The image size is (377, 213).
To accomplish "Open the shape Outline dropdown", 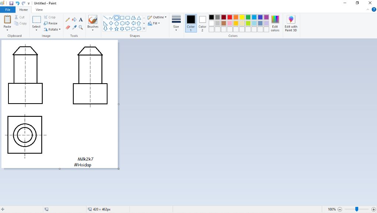I will pos(157,17).
